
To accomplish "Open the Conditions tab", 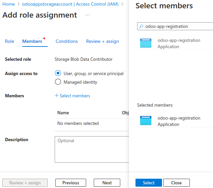I will [67, 41].
